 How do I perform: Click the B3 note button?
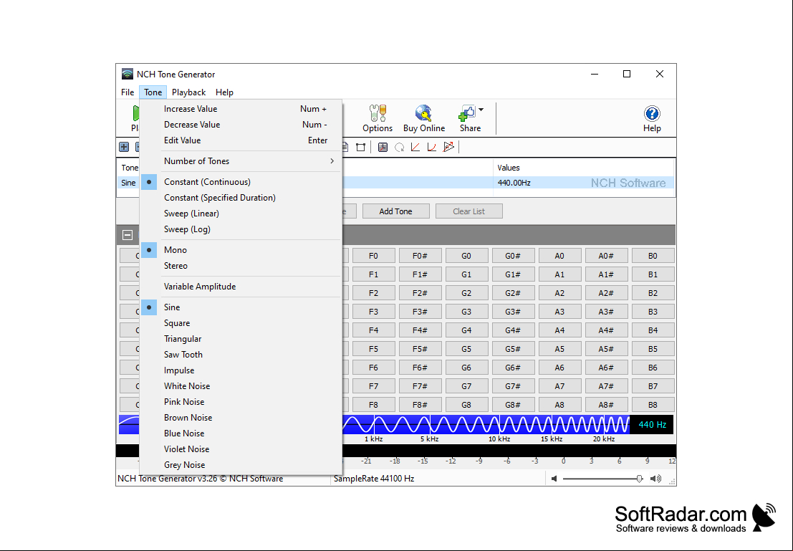click(653, 312)
